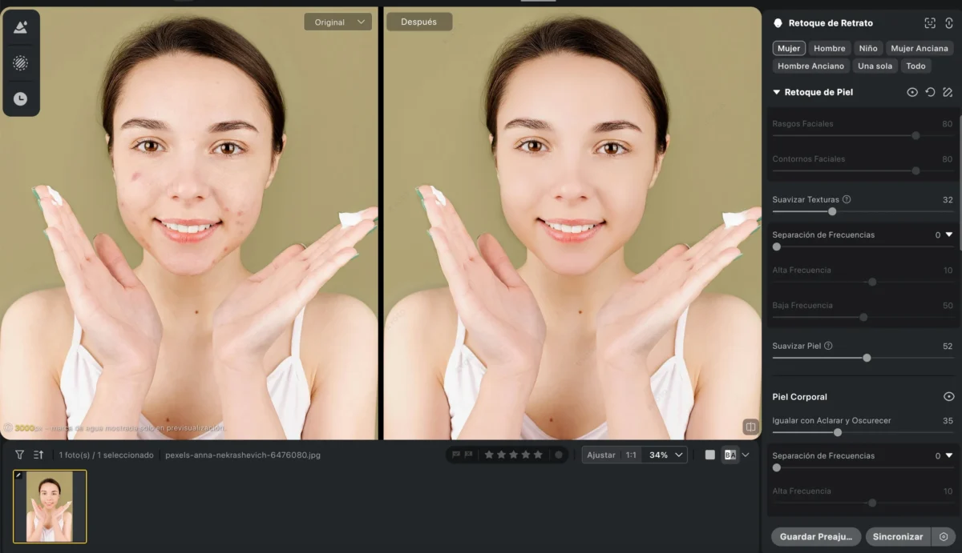Toggle Piel Corporal visibility eye
The width and height of the screenshot is (962, 553).
point(948,397)
